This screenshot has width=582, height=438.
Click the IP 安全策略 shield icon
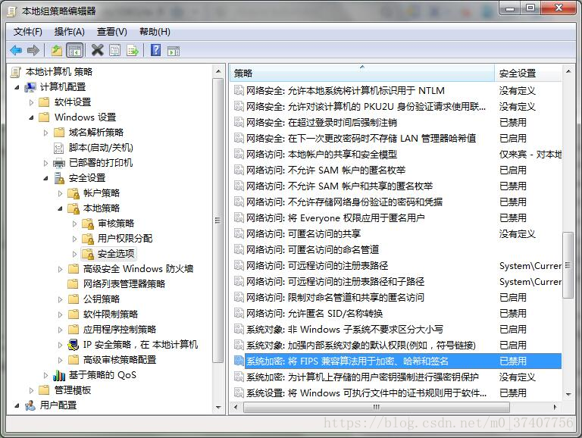pyautogui.click(x=74, y=345)
